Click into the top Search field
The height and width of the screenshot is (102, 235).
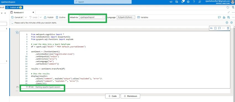[103, 2]
